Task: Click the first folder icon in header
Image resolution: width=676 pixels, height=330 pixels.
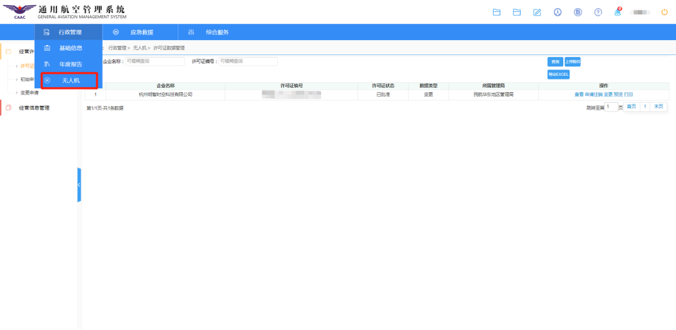Action: click(497, 13)
